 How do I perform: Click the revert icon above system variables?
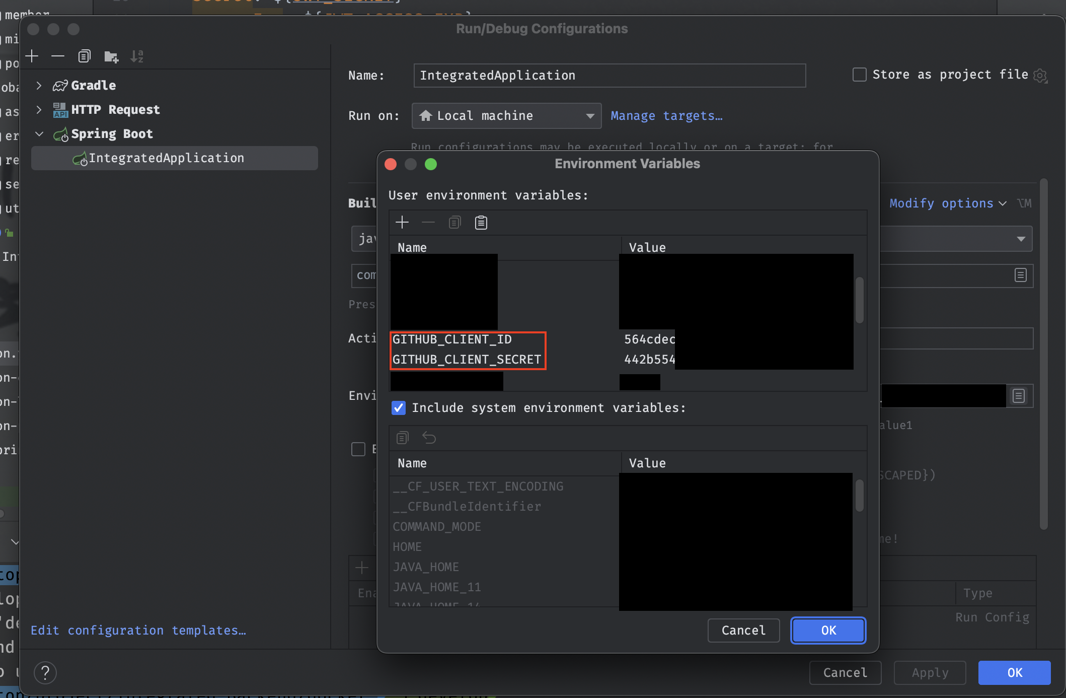coord(429,438)
